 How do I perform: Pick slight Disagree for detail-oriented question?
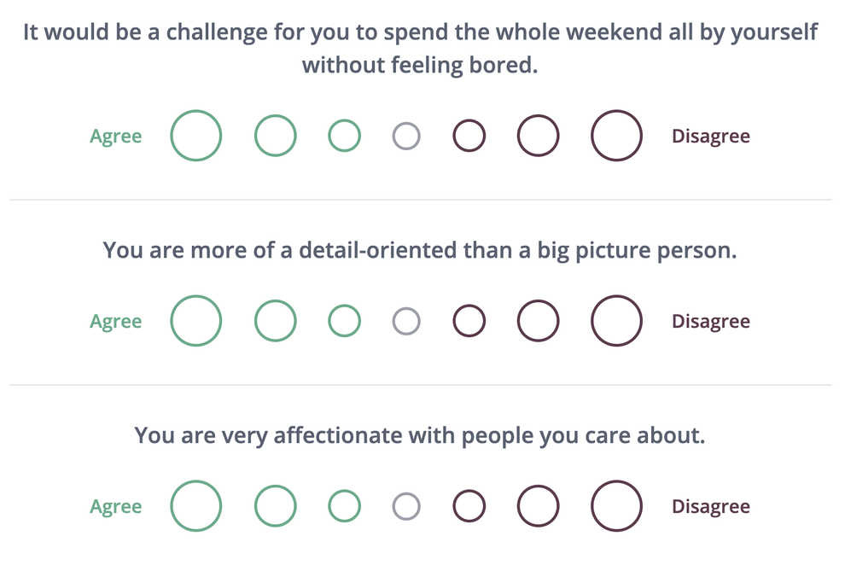[x=469, y=321]
